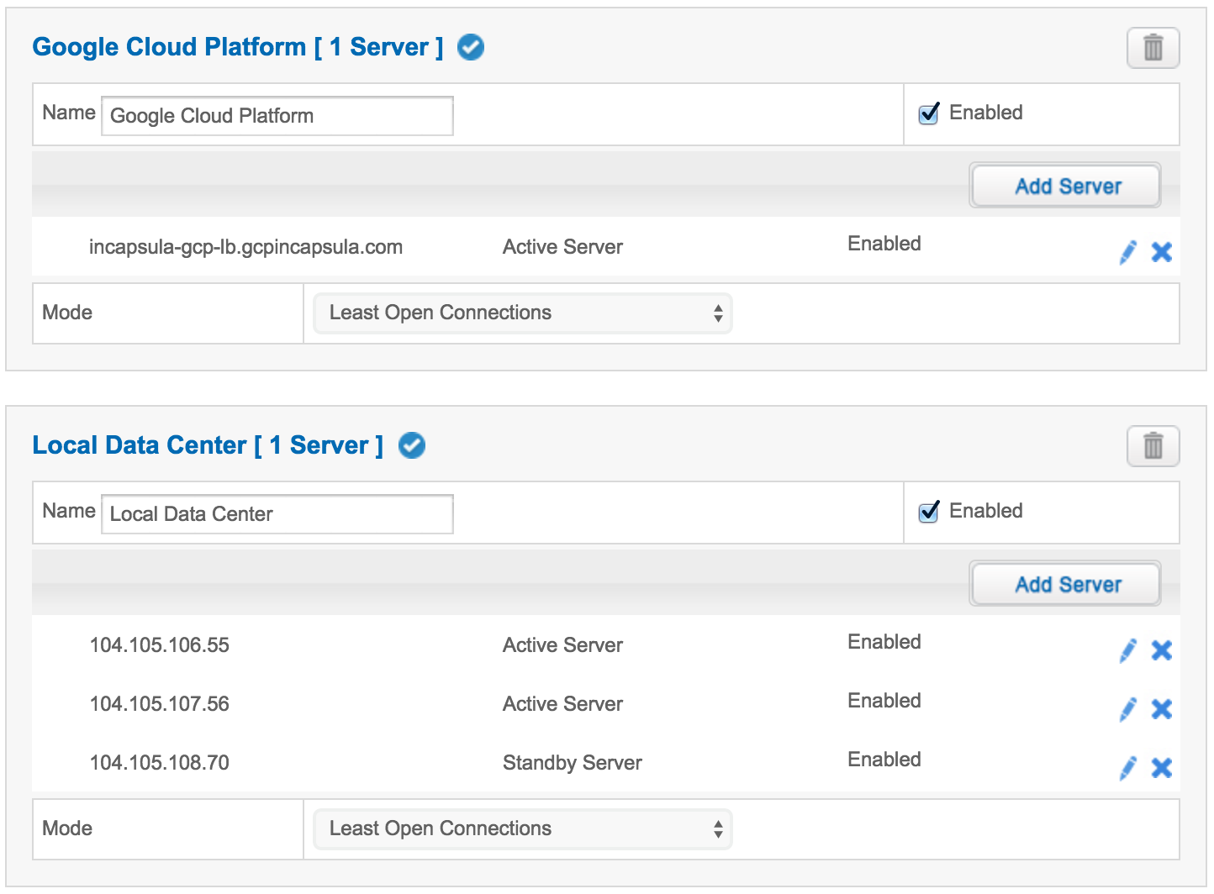Edit server 104.105.106.55
1214x894 pixels.
coord(1127,650)
